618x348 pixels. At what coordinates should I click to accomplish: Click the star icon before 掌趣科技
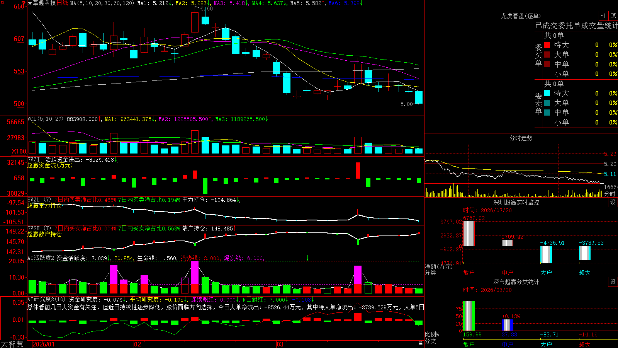(30, 3)
